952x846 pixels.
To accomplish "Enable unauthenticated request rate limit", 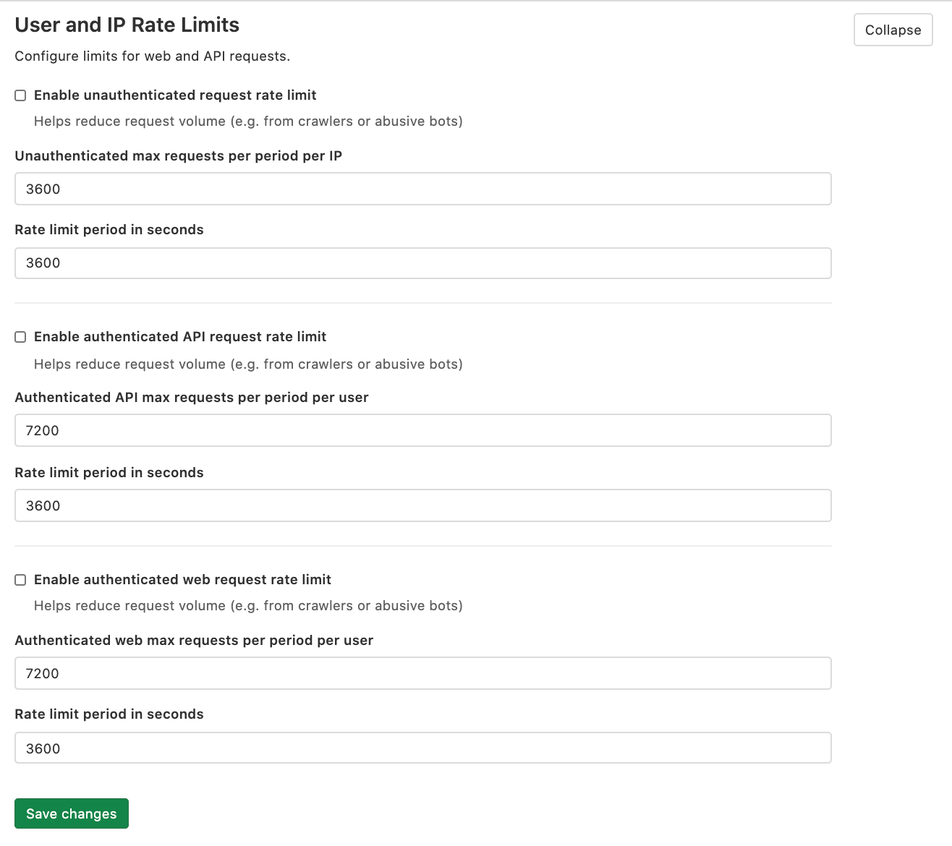I will coord(20,95).
